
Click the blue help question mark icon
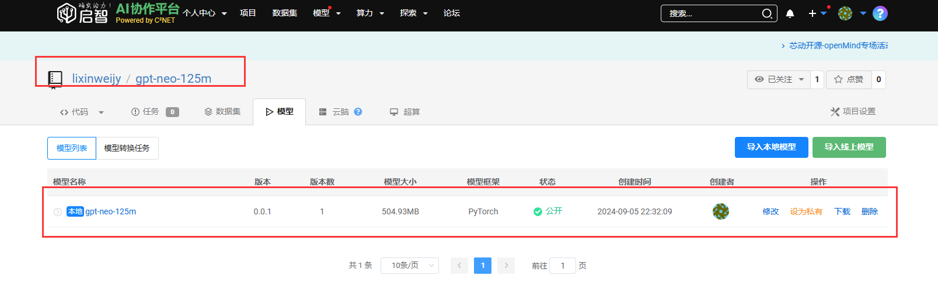click(880, 13)
